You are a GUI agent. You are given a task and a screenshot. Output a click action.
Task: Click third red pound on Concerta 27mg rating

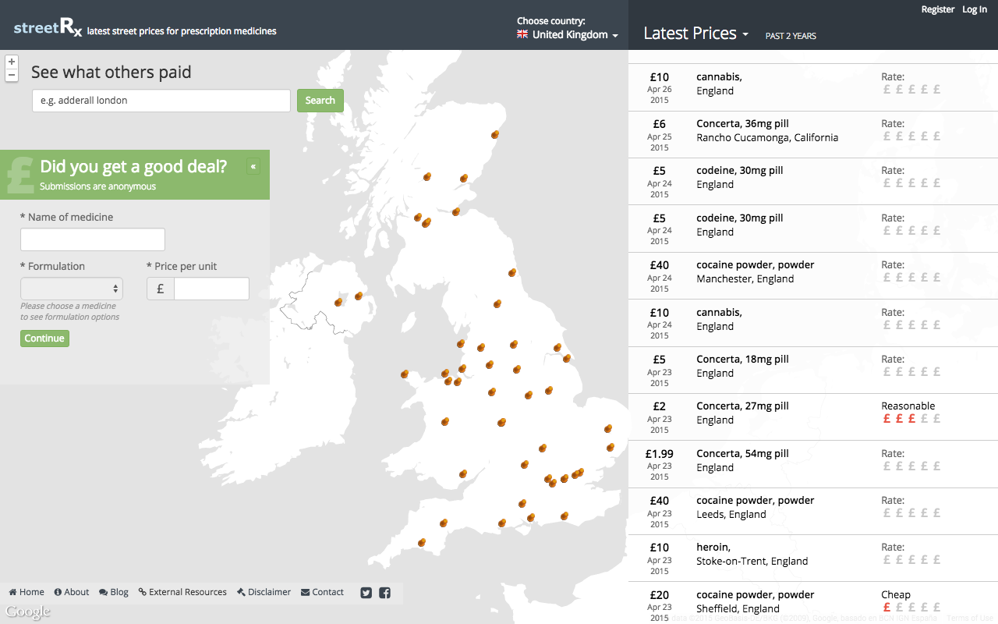pos(911,419)
